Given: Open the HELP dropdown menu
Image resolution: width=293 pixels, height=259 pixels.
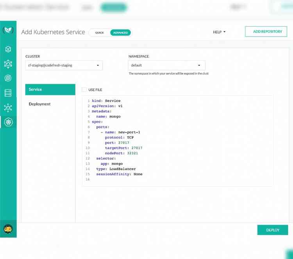Looking at the screenshot, I should (219, 32).
